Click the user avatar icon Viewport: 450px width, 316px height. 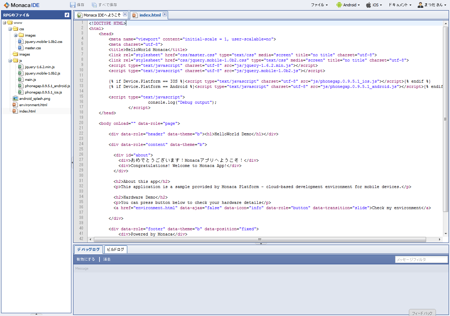pyautogui.click(x=420, y=5)
